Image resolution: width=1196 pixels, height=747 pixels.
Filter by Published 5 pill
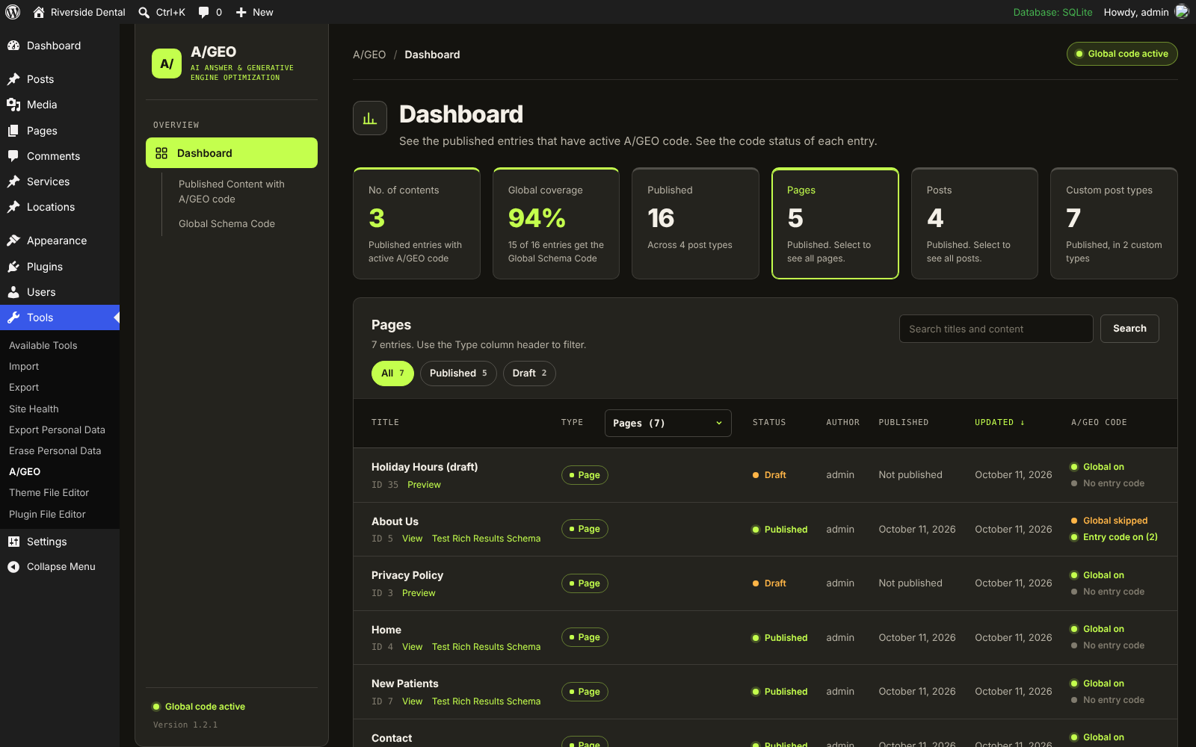click(x=458, y=373)
